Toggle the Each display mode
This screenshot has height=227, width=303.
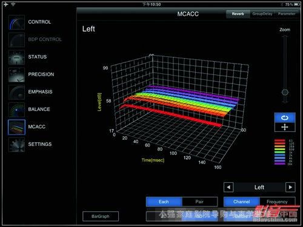(164, 202)
